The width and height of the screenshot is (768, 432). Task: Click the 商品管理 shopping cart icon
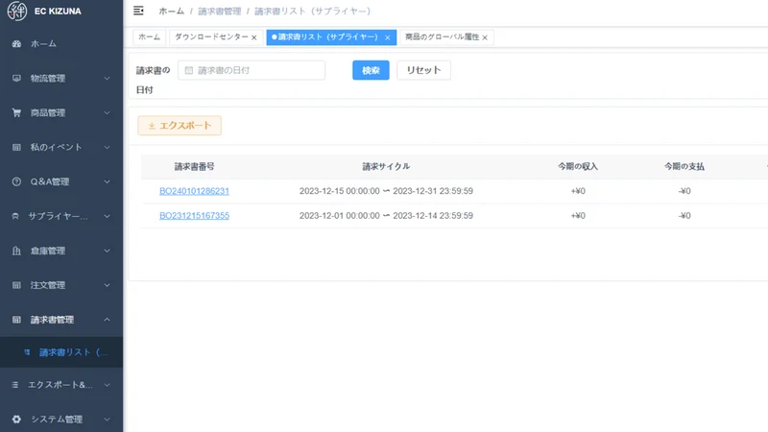click(x=16, y=112)
